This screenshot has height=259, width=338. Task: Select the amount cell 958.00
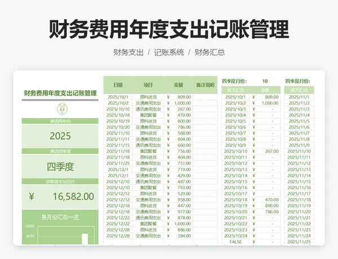(179, 200)
